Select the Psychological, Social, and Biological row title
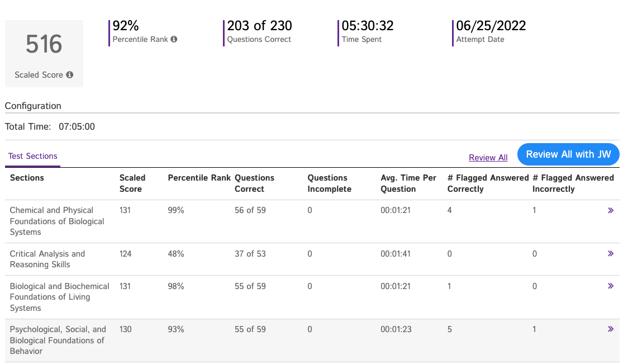The width and height of the screenshot is (628, 364). (x=58, y=340)
